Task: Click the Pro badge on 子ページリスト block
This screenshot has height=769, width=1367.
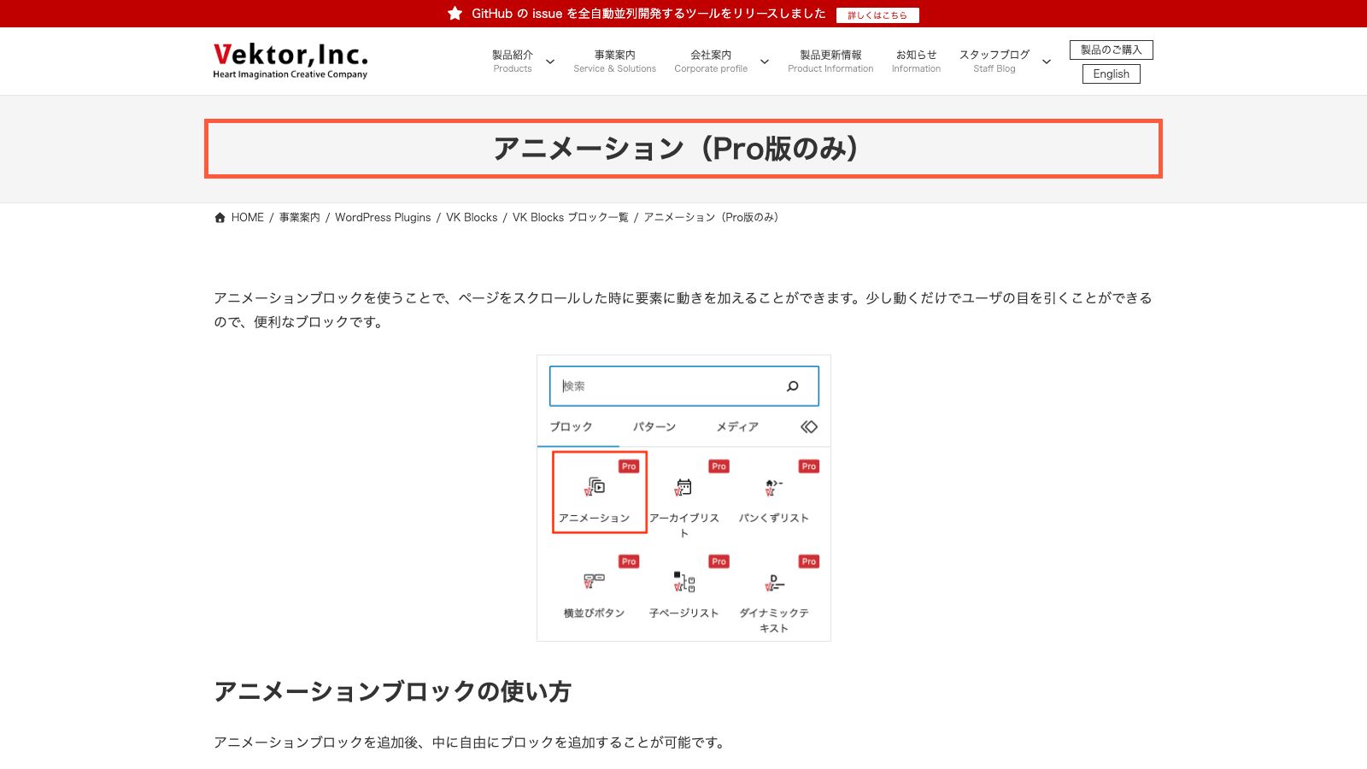Action: pyautogui.click(x=719, y=561)
